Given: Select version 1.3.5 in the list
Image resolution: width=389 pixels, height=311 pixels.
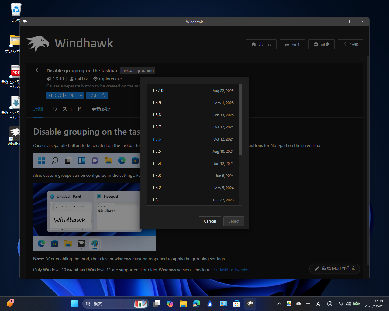Looking at the screenshot, I should click(x=193, y=151).
